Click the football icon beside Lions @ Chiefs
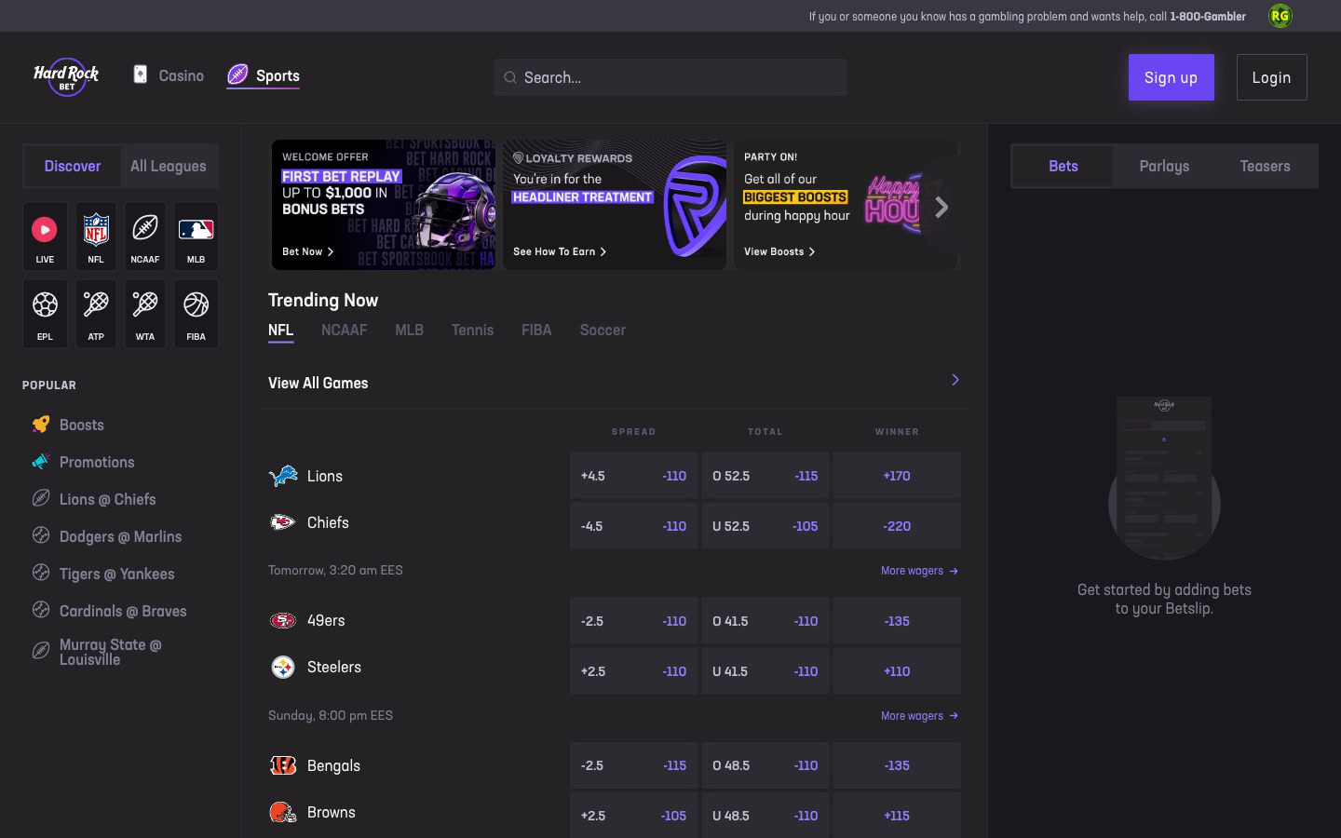 (41, 498)
